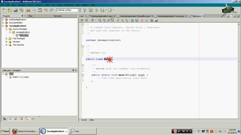Click the Shift Line Right editor icon
The image size is (241, 135).
[136, 20]
